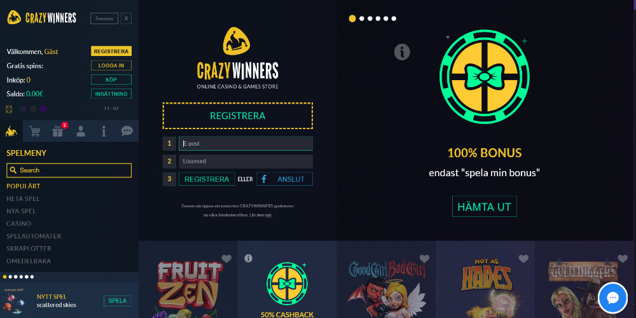Viewport: 636px width, 318px height.
Task: Favorite Hot as Hades with heart icon
Action: pyautogui.click(x=523, y=259)
